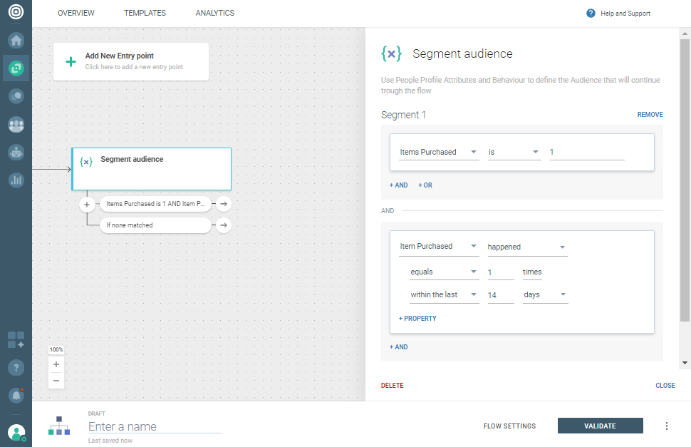691x447 pixels.
Task: Open the three-dot menu beside Validate
Action: 667,426
